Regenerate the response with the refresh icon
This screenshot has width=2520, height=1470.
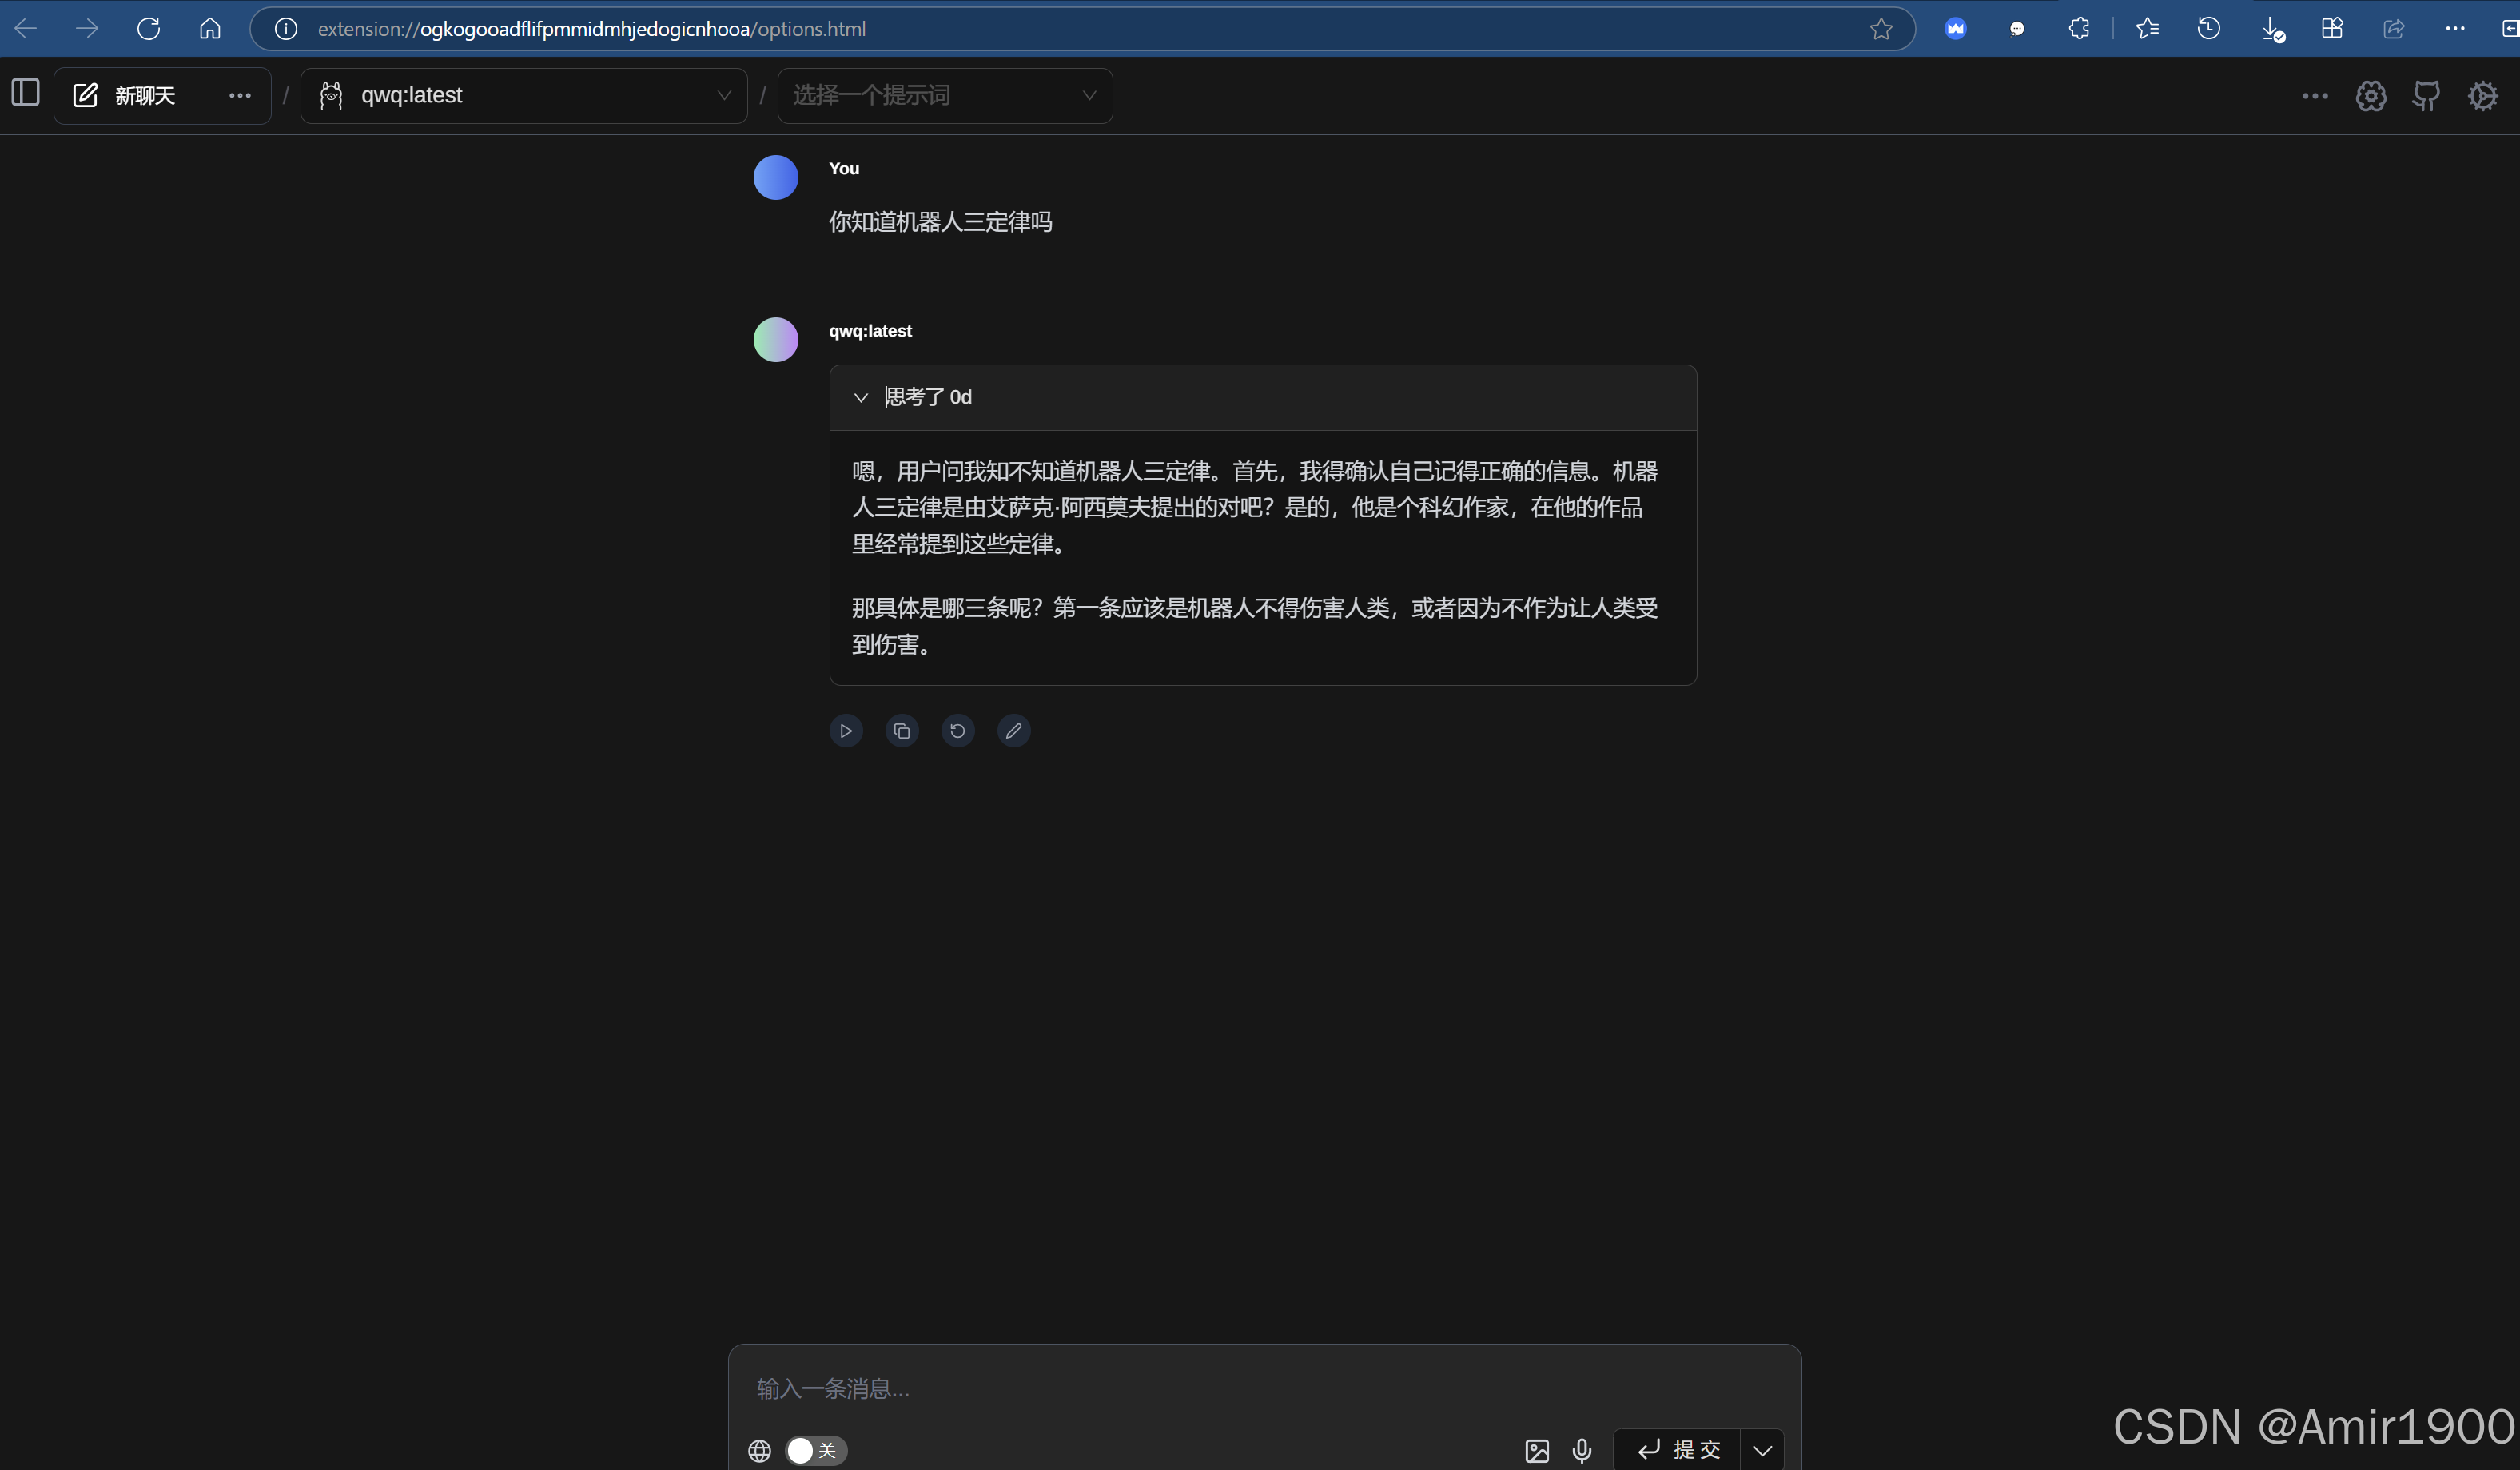point(957,731)
